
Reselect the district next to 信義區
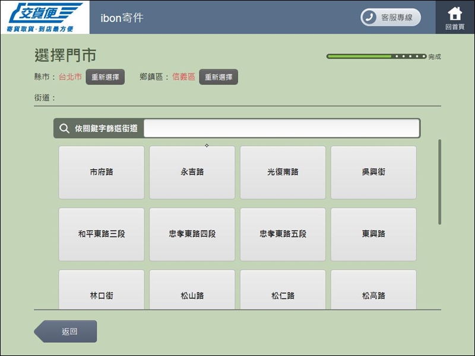click(218, 77)
